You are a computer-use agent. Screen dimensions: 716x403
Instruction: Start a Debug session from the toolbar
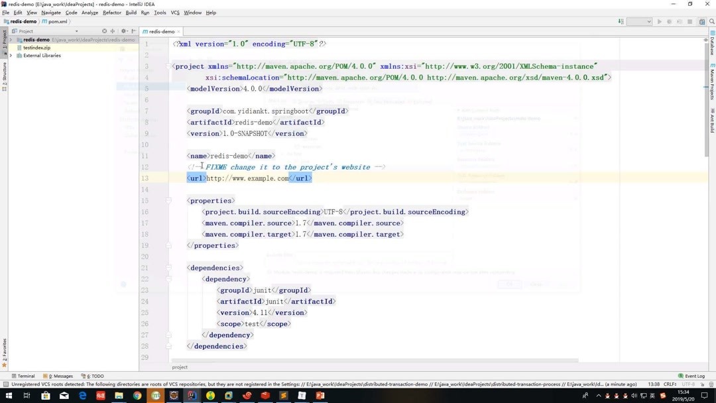tap(670, 21)
